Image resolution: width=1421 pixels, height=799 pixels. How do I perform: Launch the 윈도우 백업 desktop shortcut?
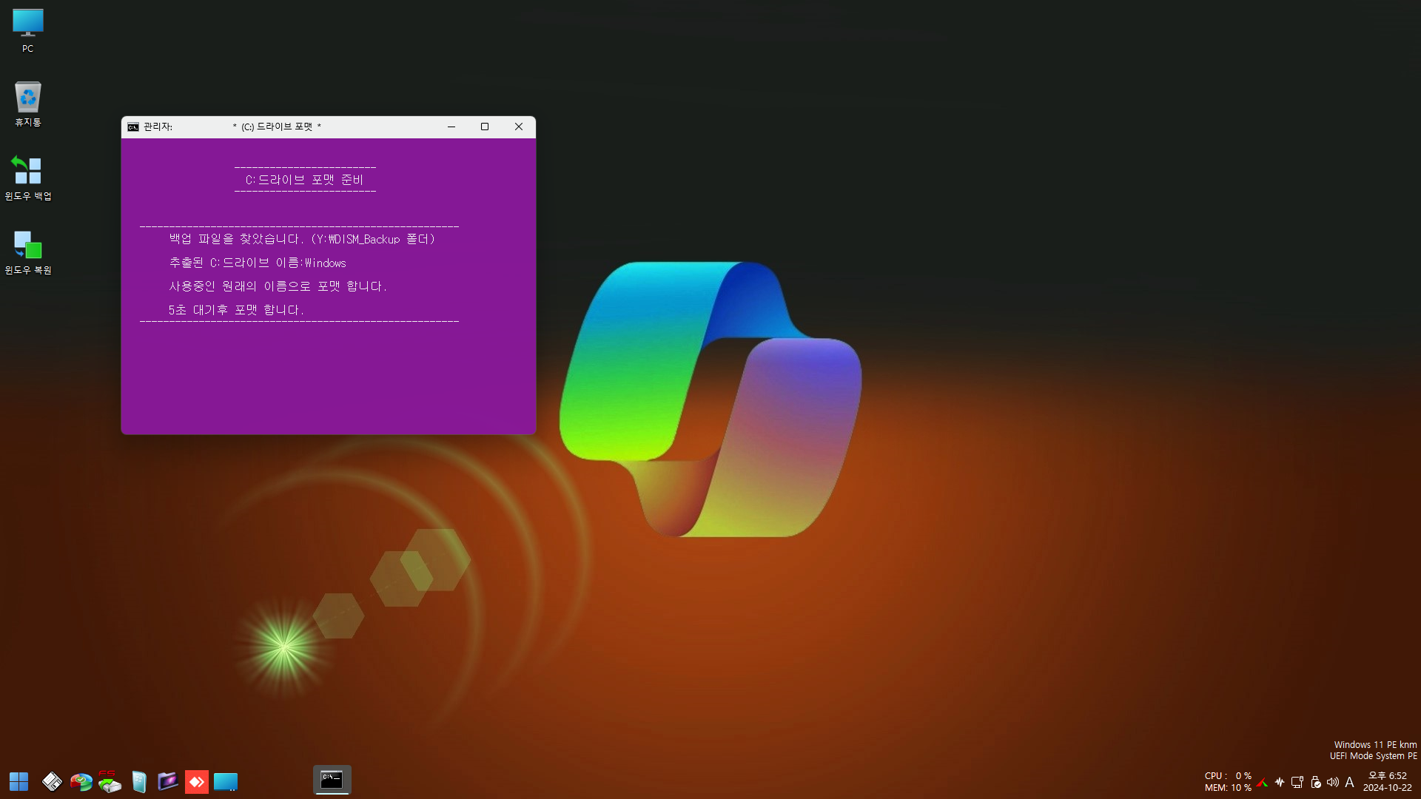tap(27, 178)
